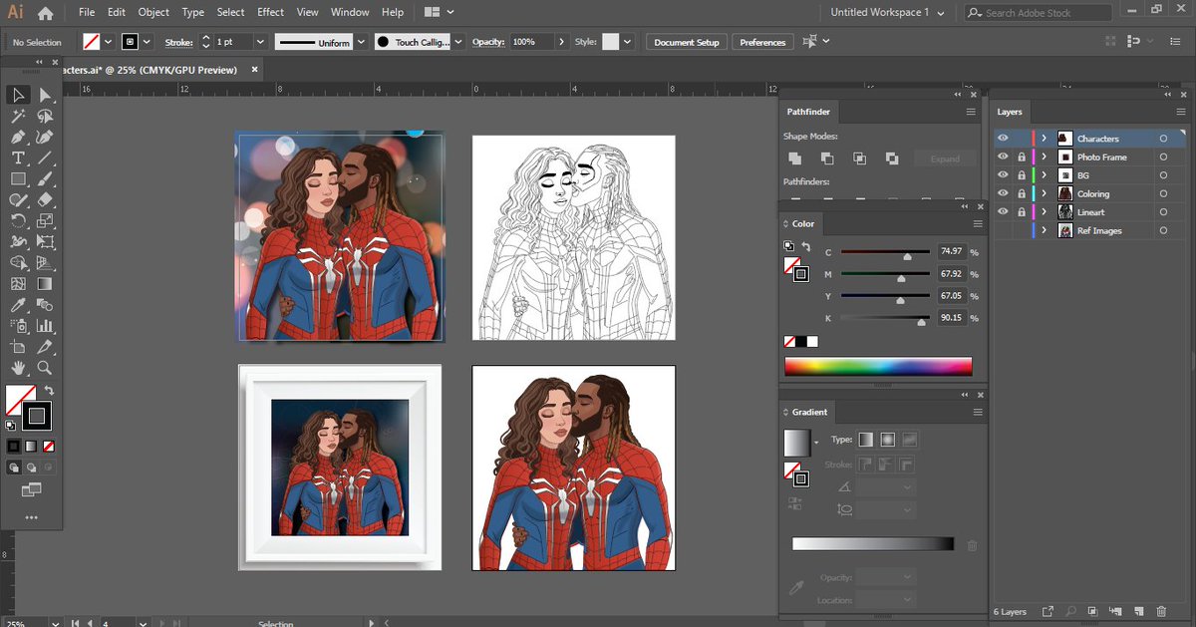
Task: Click the Preferences button
Action: [x=762, y=42]
